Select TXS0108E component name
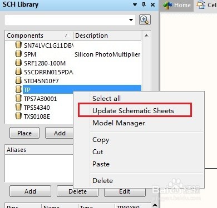 [x=37, y=116]
